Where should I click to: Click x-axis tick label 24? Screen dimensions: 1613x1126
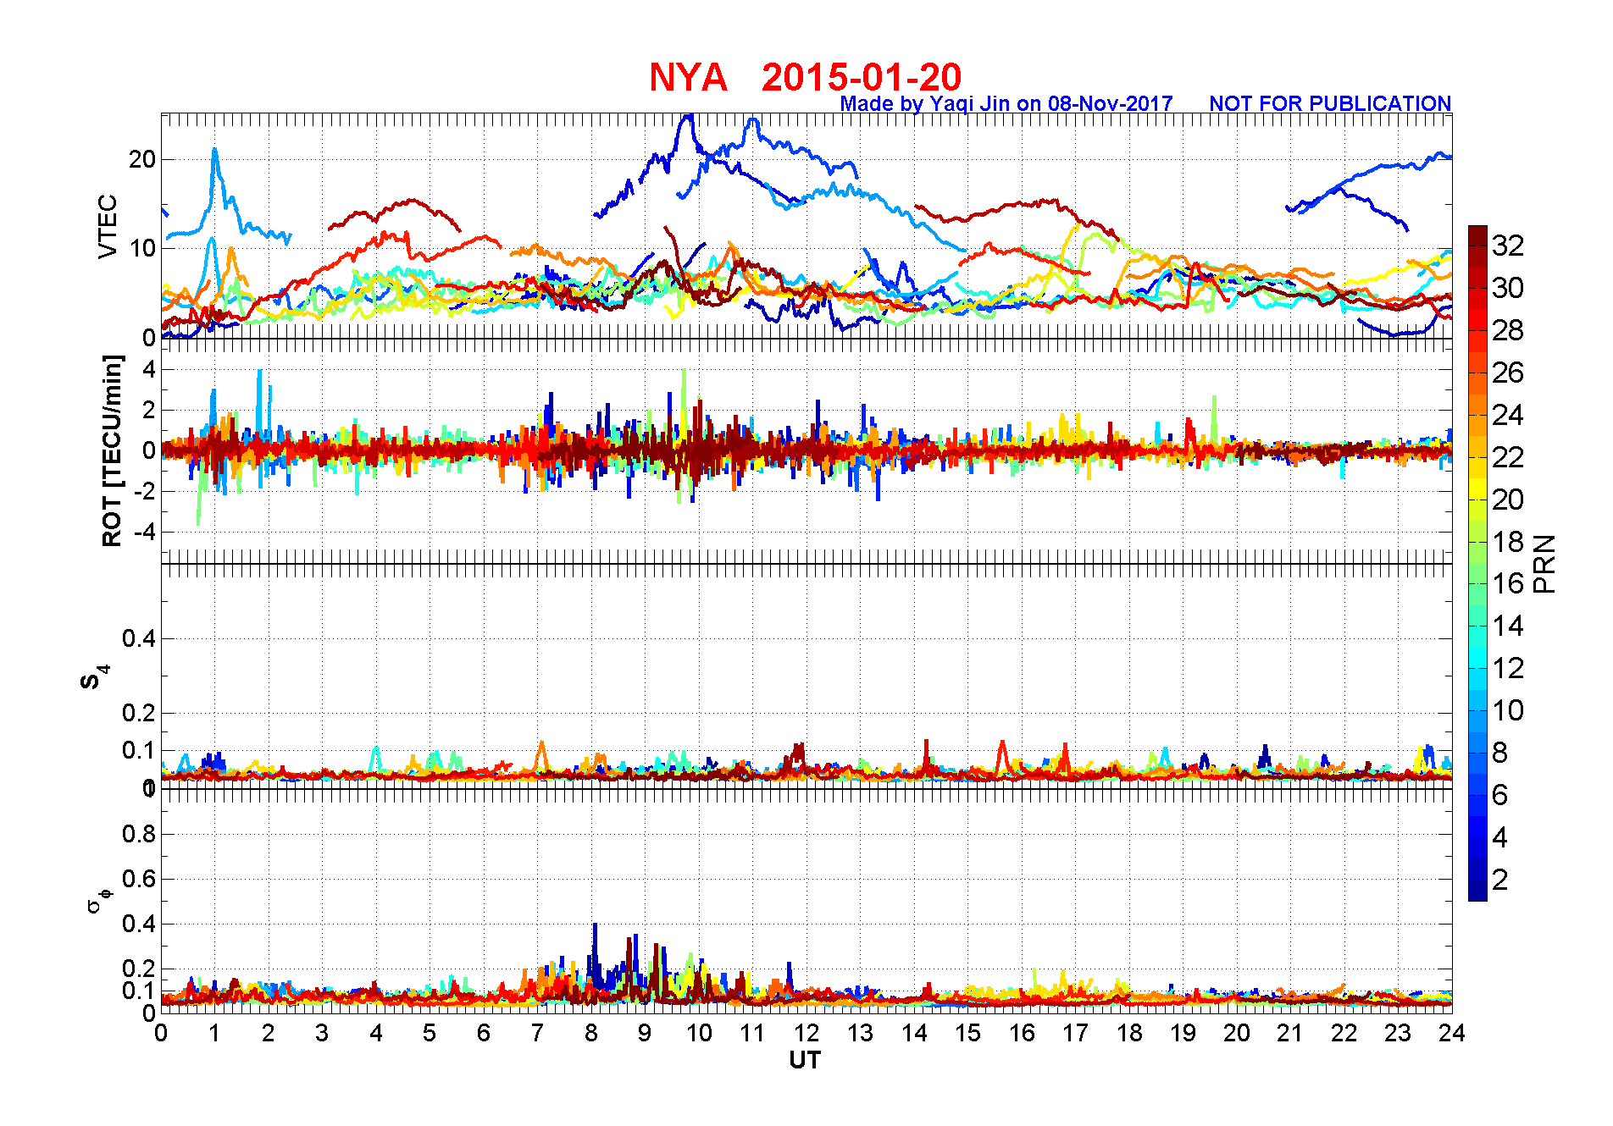pyautogui.click(x=1451, y=1033)
